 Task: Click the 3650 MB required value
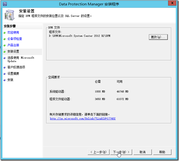pos(100,99)
